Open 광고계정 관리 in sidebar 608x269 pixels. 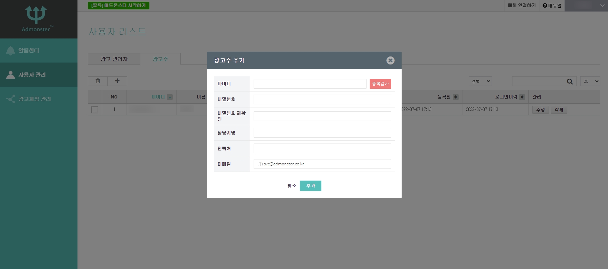pyautogui.click(x=34, y=99)
